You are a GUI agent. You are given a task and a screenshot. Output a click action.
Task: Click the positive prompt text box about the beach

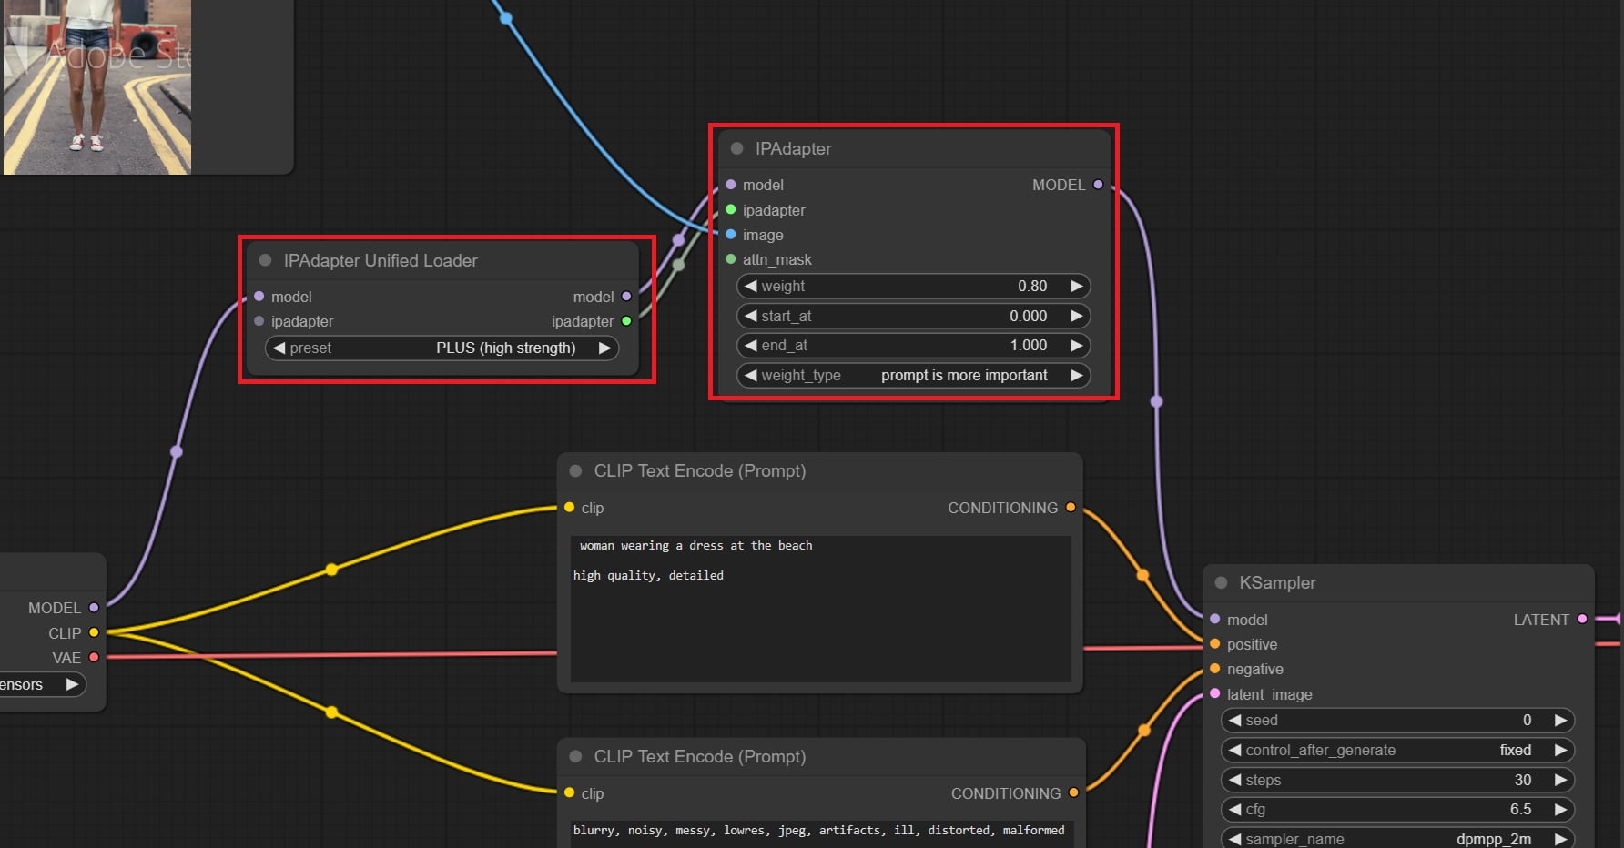[x=820, y=608]
